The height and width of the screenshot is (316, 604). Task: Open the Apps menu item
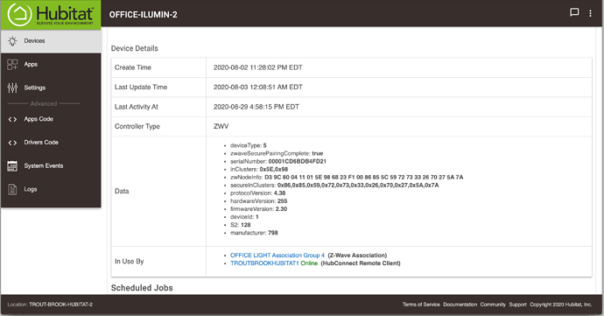coord(51,65)
